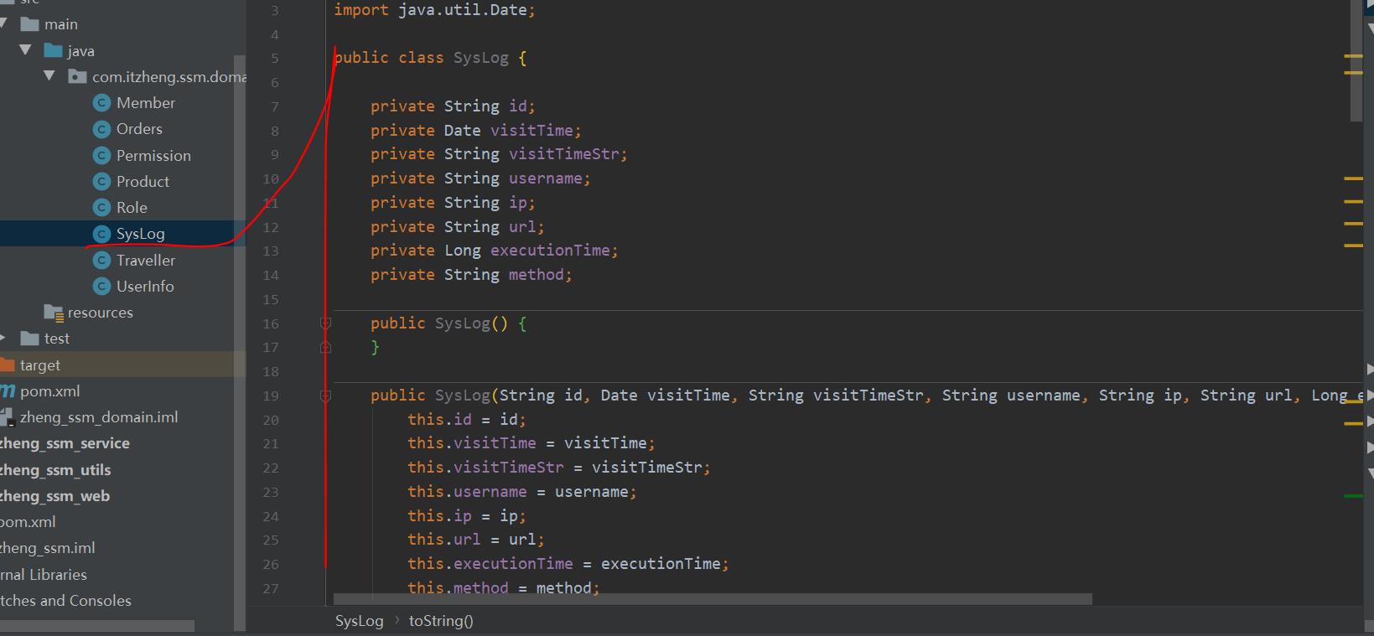1374x636 pixels.
Task: Select the zheng_ssm_service module
Action: (x=65, y=443)
